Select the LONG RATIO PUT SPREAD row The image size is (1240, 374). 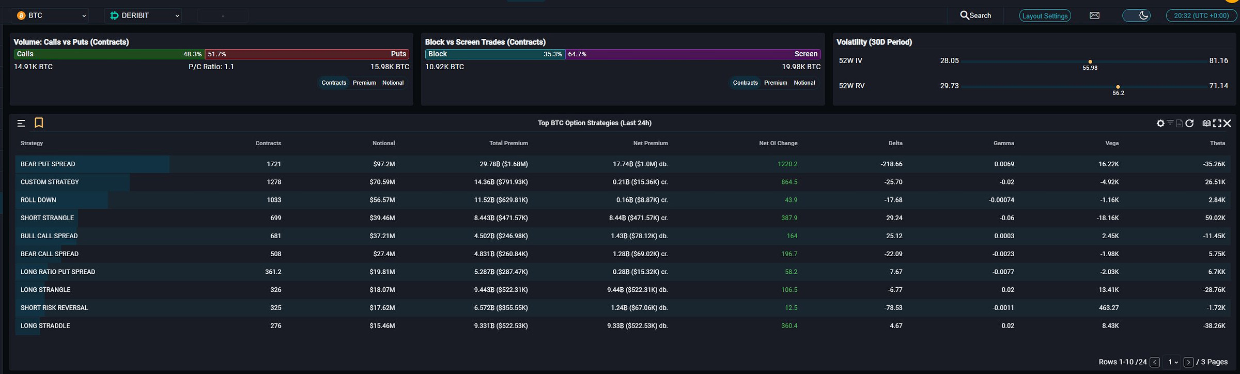(623, 272)
